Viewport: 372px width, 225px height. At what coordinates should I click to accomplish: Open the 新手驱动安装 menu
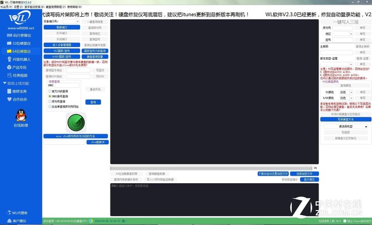(34, 7)
